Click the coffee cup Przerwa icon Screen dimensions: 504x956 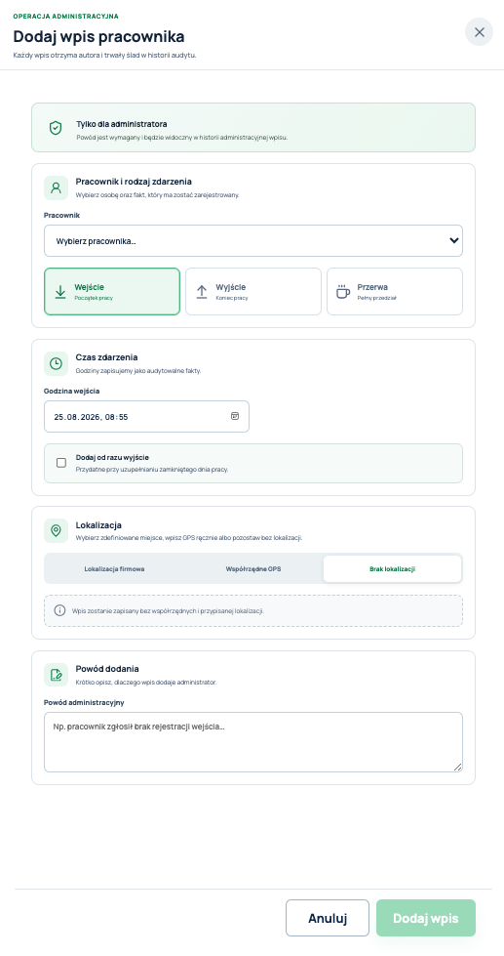coord(343,291)
